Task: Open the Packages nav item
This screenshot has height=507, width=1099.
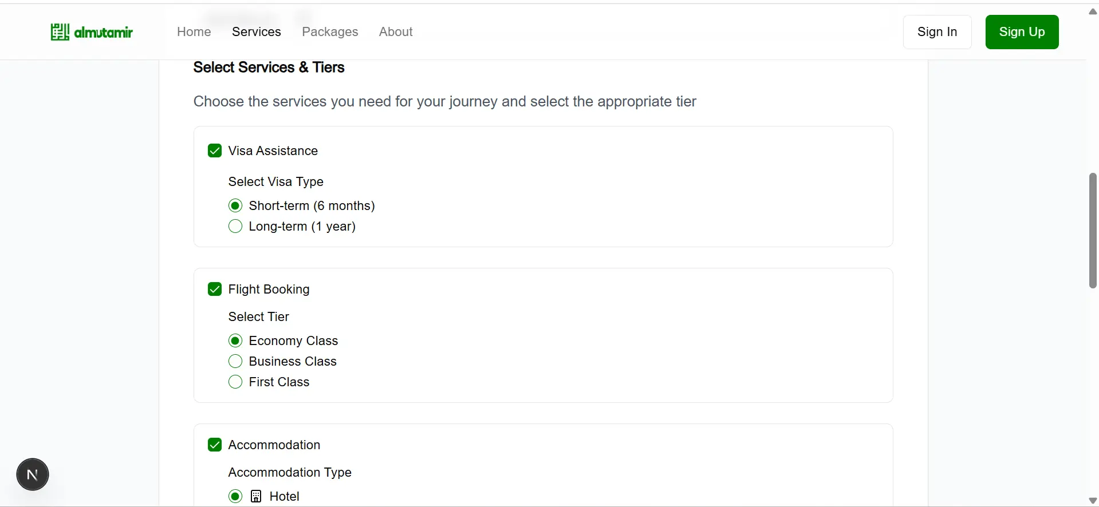Action: (x=330, y=32)
